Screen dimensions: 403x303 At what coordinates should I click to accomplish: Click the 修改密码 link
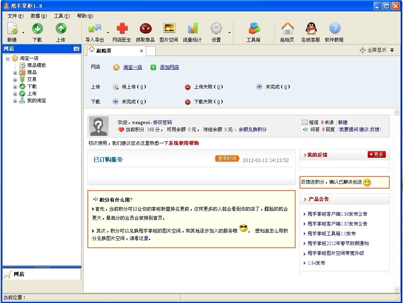162,123
